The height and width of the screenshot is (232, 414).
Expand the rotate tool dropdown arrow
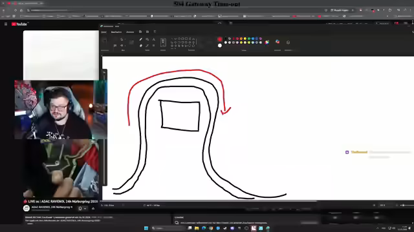coord(125,39)
